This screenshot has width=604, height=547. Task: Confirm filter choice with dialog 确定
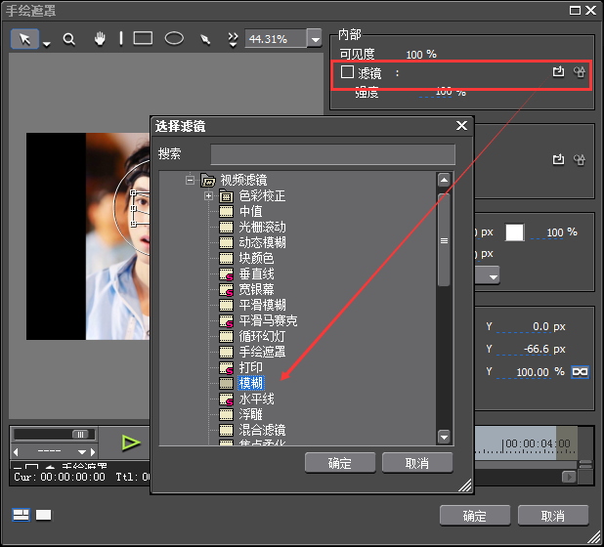point(340,463)
